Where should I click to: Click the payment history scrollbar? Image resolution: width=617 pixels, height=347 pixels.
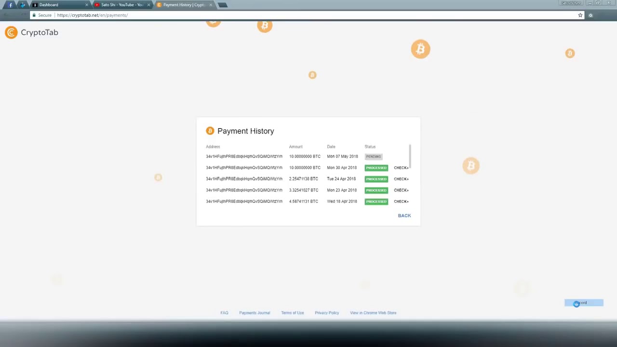coord(410,155)
